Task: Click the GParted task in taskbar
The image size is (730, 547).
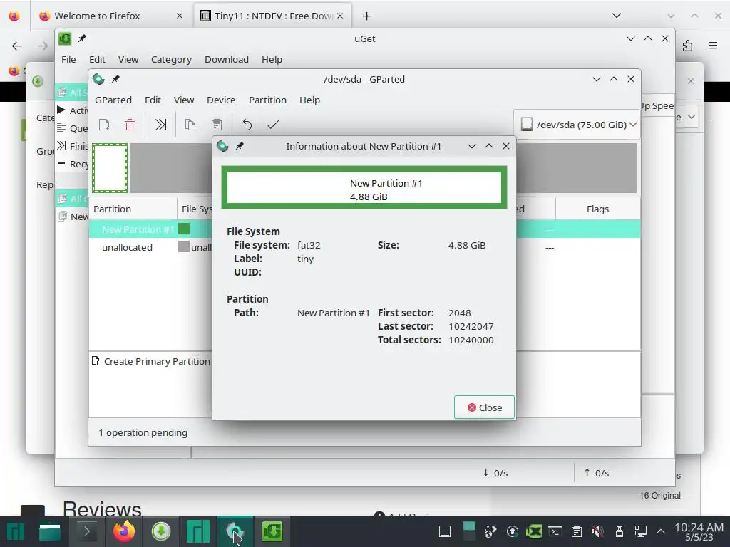Action: pos(235,531)
